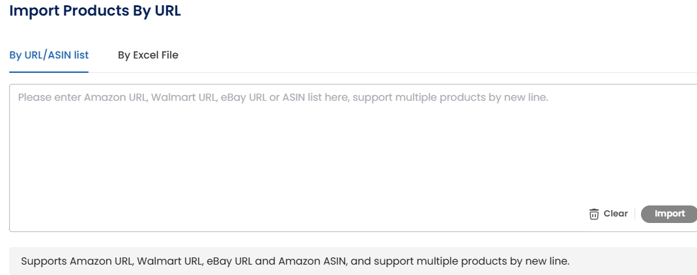This screenshot has height=275, width=697.
Task: Click the gray Supports Amazon URL info banner
Action: pyautogui.click(x=354, y=261)
